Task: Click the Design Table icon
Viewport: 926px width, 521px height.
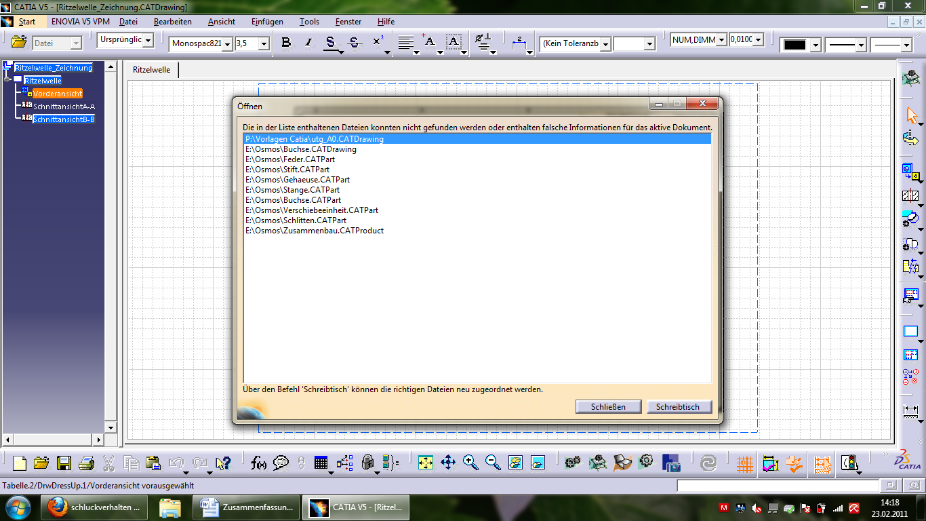Action: (321, 463)
